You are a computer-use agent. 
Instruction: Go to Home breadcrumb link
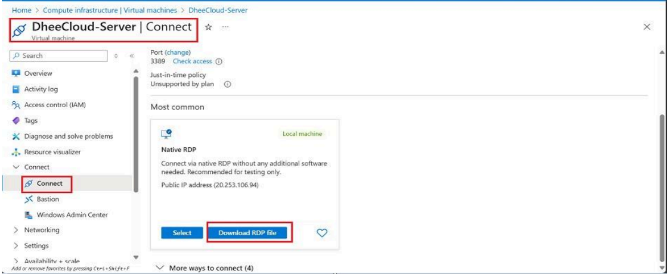(x=21, y=11)
